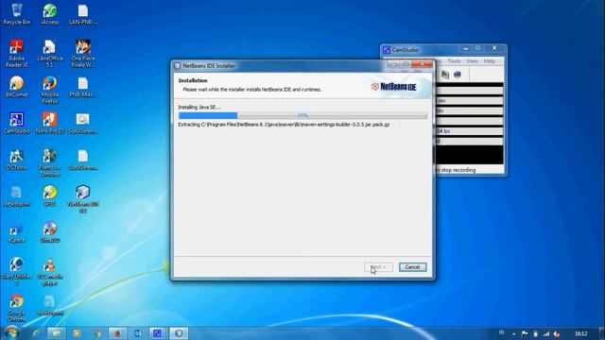The height and width of the screenshot is (340, 605).
Task: Open the View menu in CamStudio
Action: point(472,60)
